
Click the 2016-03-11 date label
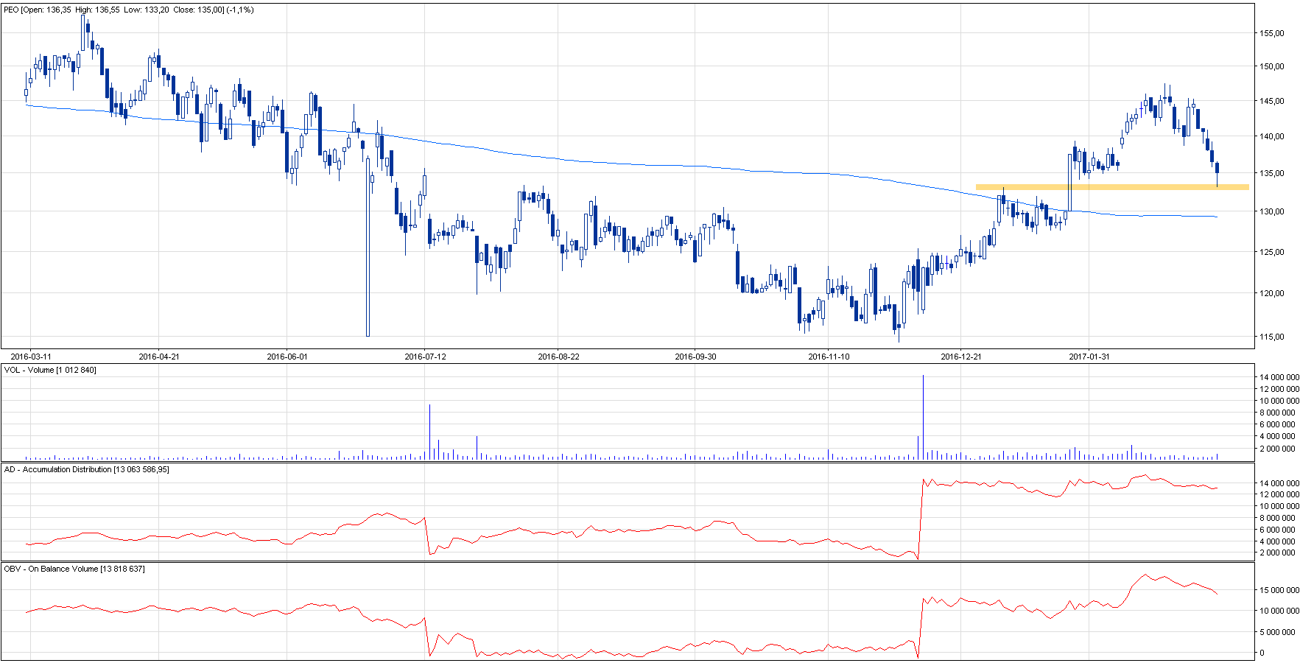pos(31,357)
